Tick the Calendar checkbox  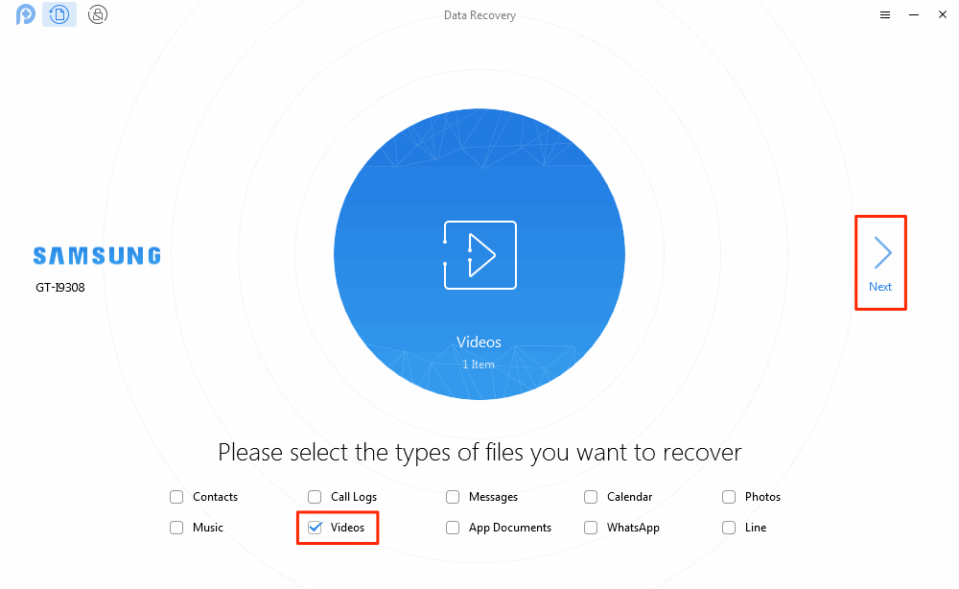point(591,497)
